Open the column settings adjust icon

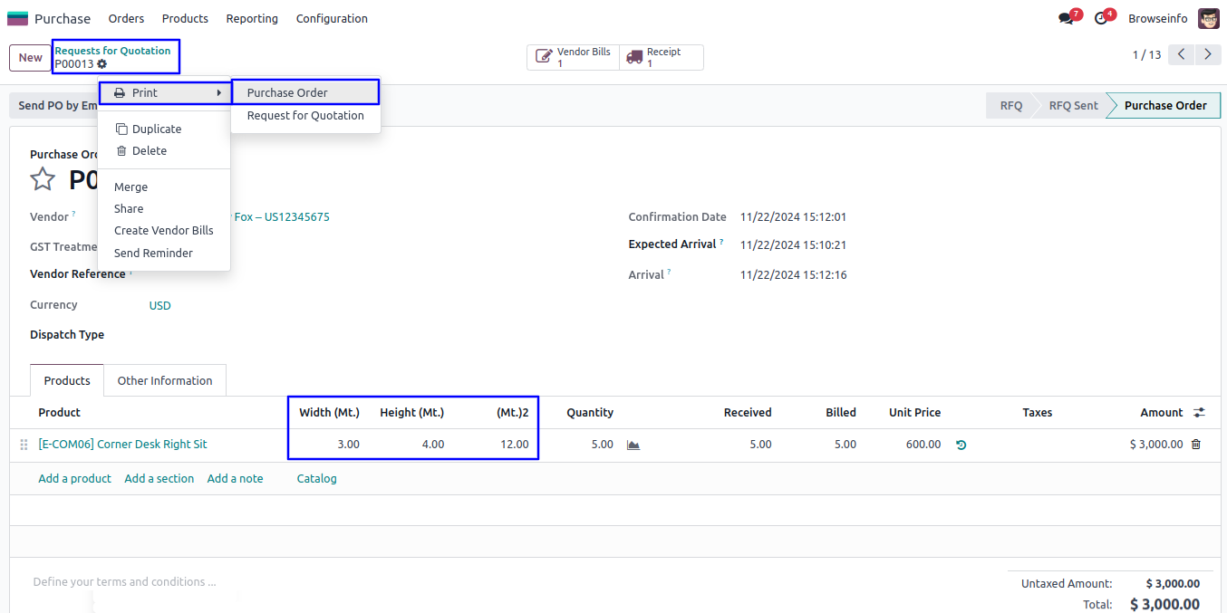click(x=1199, y=413)
